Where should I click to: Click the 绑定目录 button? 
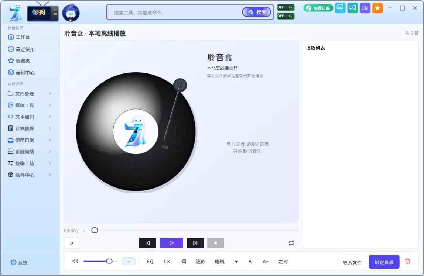[384, 262]
